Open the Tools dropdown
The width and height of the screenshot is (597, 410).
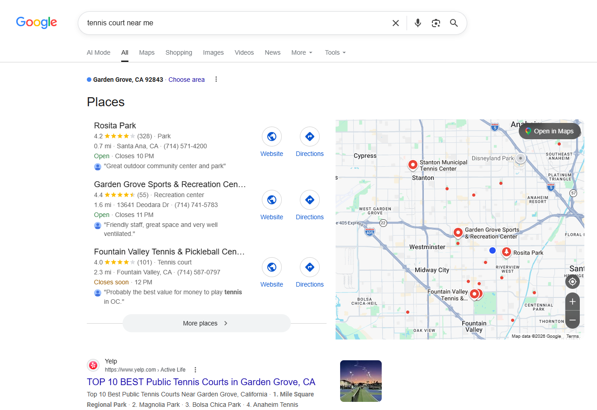[335, 52]
